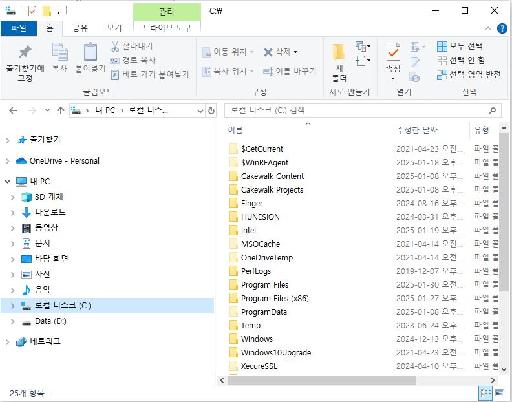Switch to large thumbnails view icon
Viewport: 512px width, 402px height.
click(500, 393)
